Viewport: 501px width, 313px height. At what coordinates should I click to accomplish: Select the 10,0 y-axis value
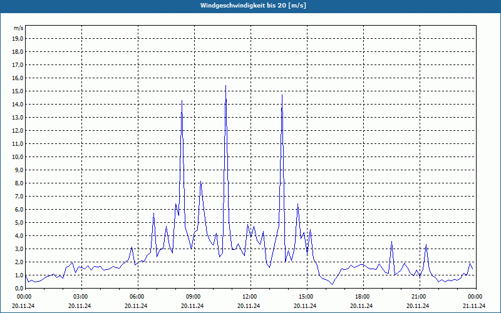(18, 157)
